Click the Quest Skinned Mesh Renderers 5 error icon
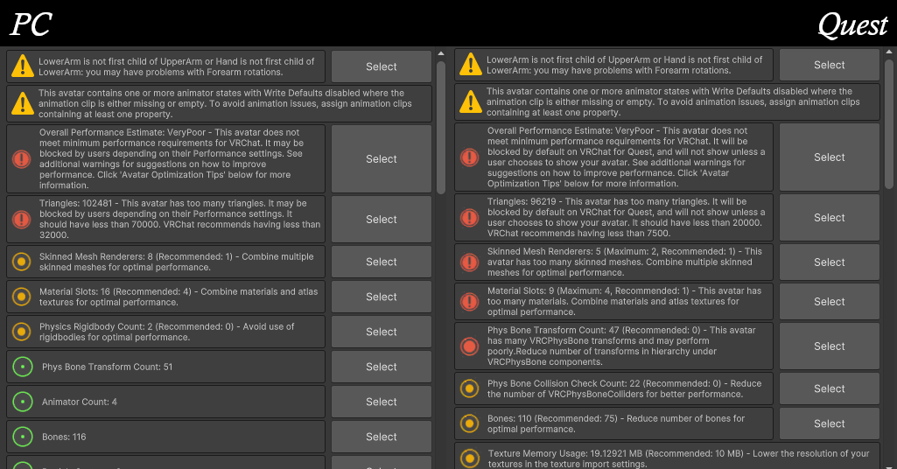This screenshot has height=469, width=897. click(470, 262)
